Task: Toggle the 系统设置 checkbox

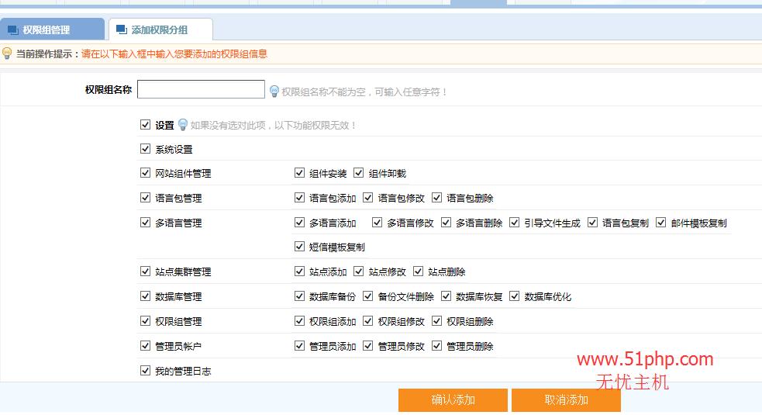Action: pyautogui.click(x=145, y=149)
